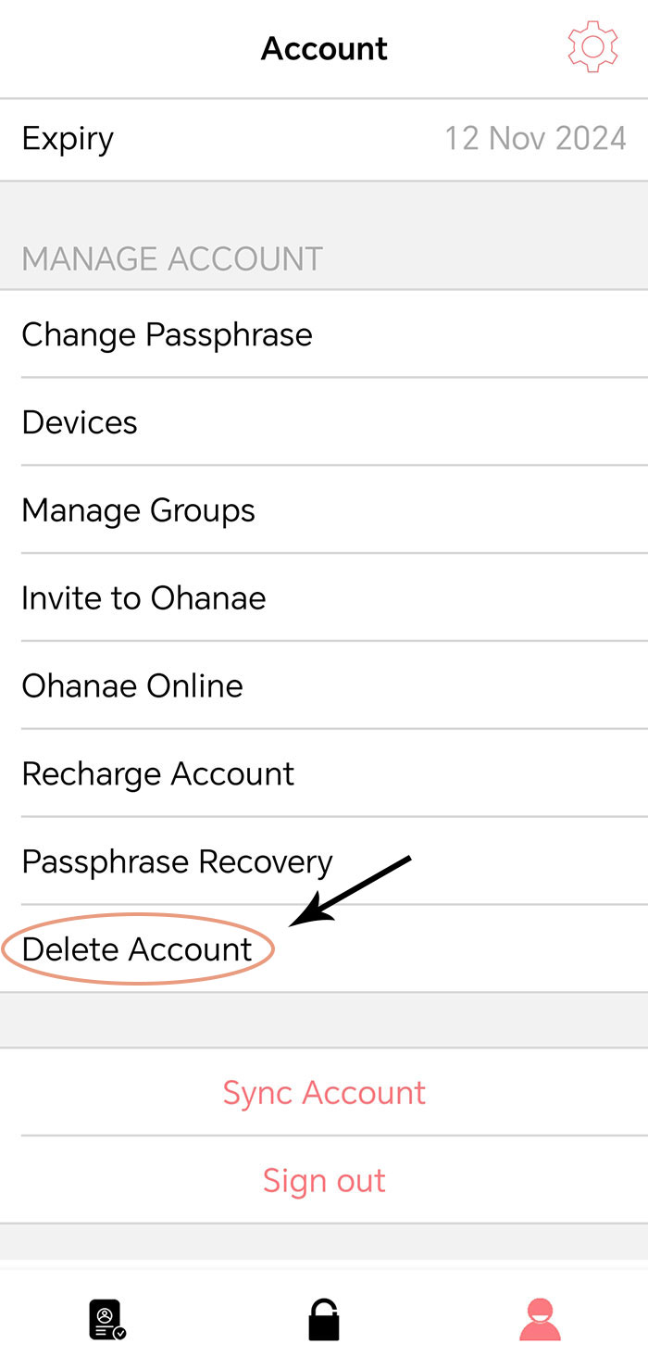This screenshot has height=1369, width=648.
Task: Tap the Account page title
Action: pyautogui.click(x=324, y=48)
